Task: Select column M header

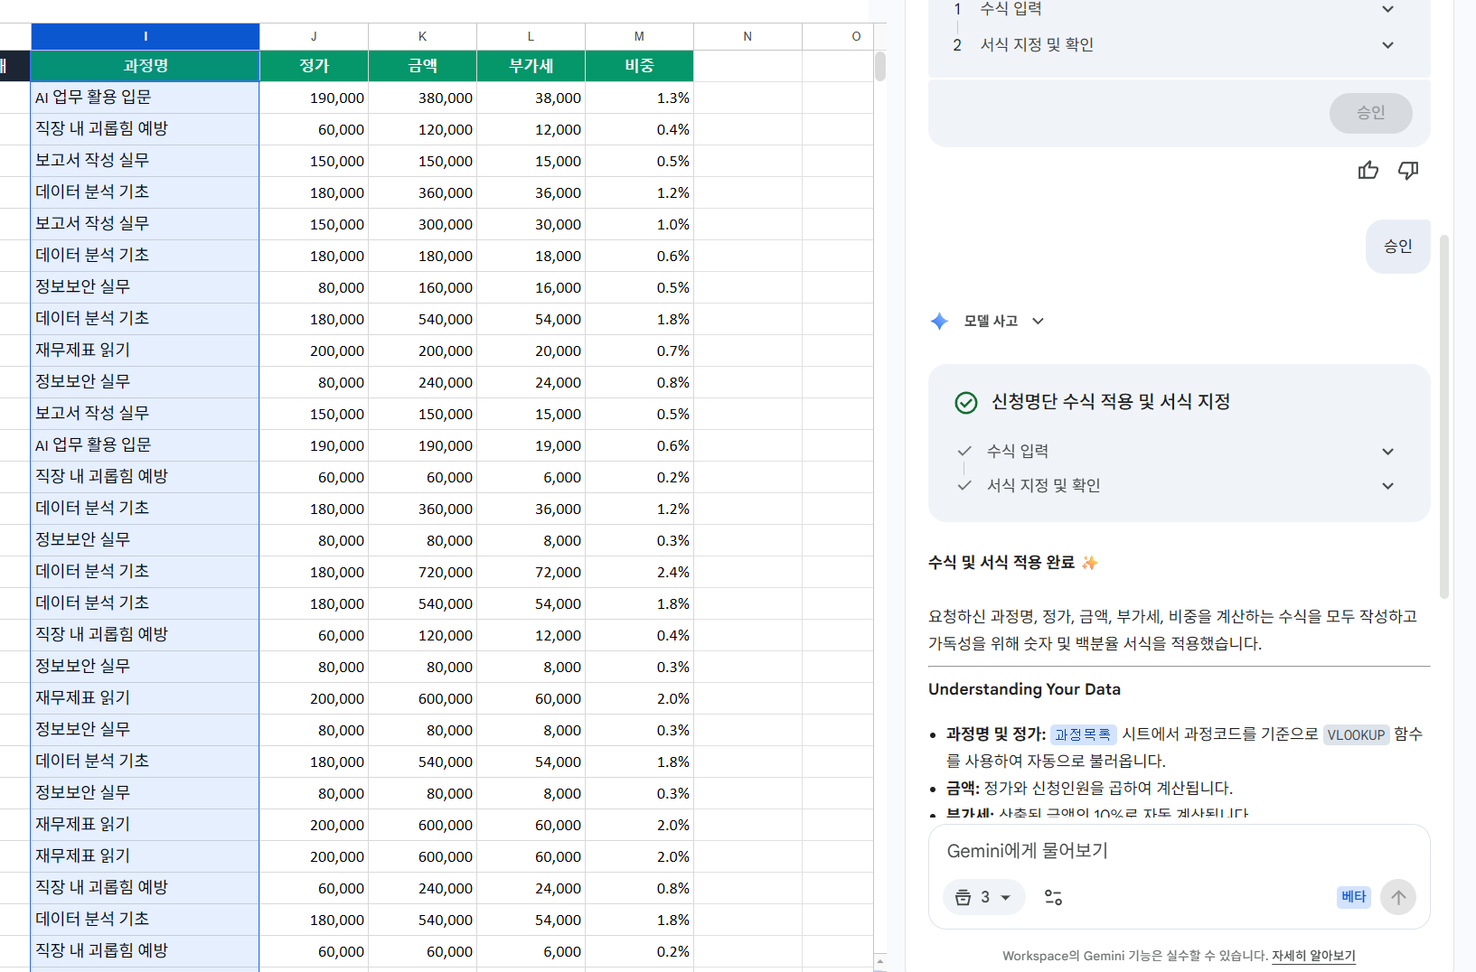Action: click(639, 36)
